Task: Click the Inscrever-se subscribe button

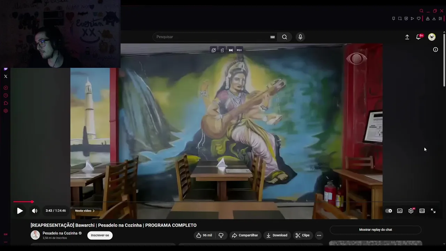Action: [100, 235]
